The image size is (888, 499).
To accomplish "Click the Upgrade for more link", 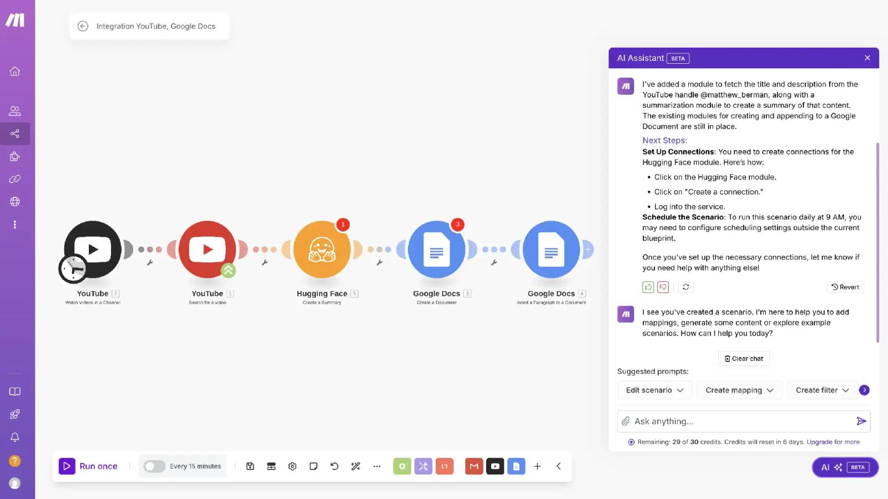I will pyautogui.click(x=833, y=442).
